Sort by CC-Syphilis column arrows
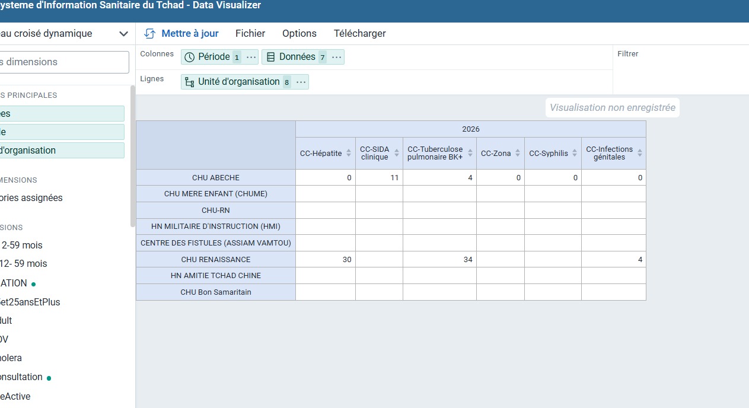749x408 pixels. pyautogui.click(x=575, y=154)
